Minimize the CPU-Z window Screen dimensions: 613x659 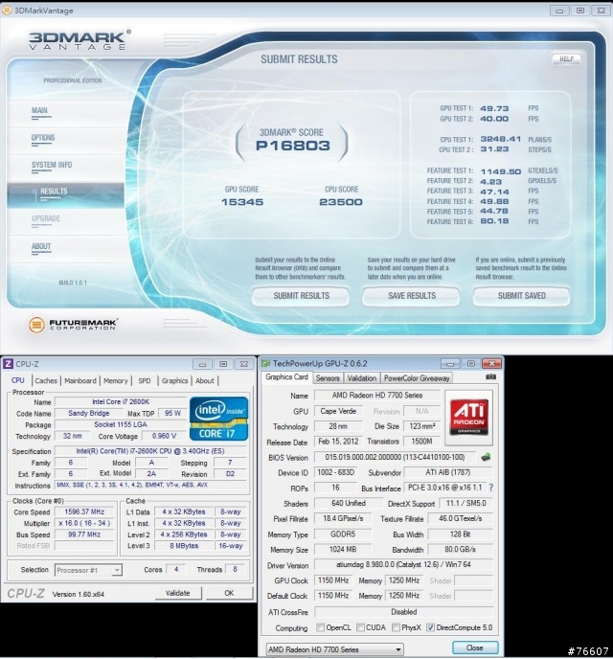202,364
